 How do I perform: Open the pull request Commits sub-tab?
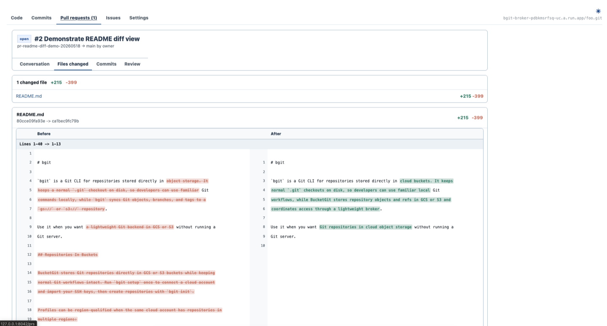pos(106,64)
